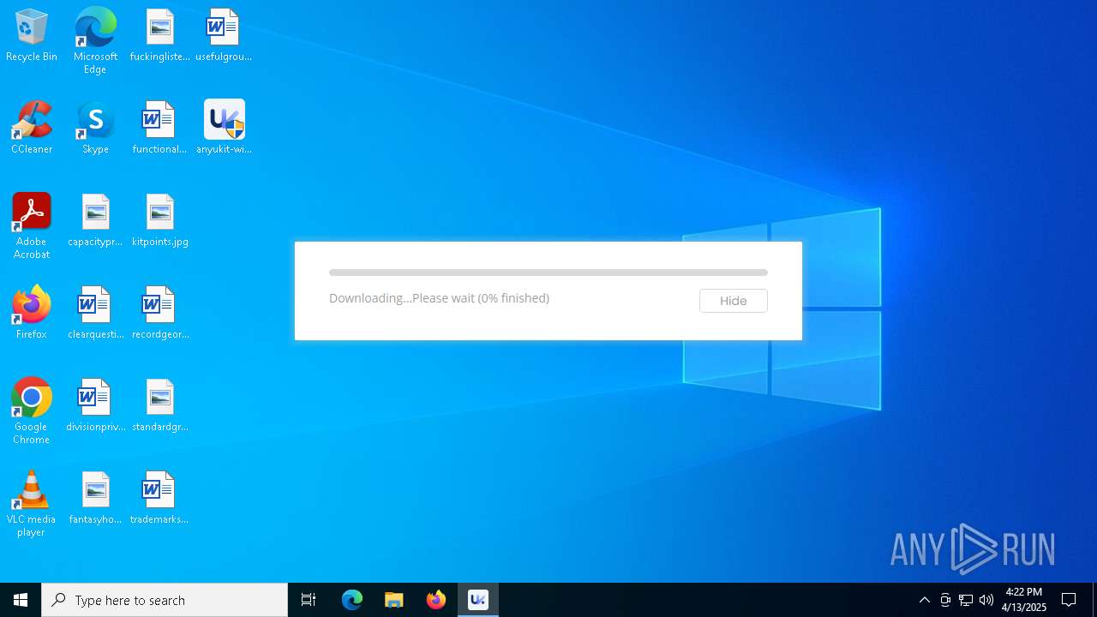Open the taskbar clock and calendar
The height and width of the screenshot is (617, 1097).
click(1024, 600)
